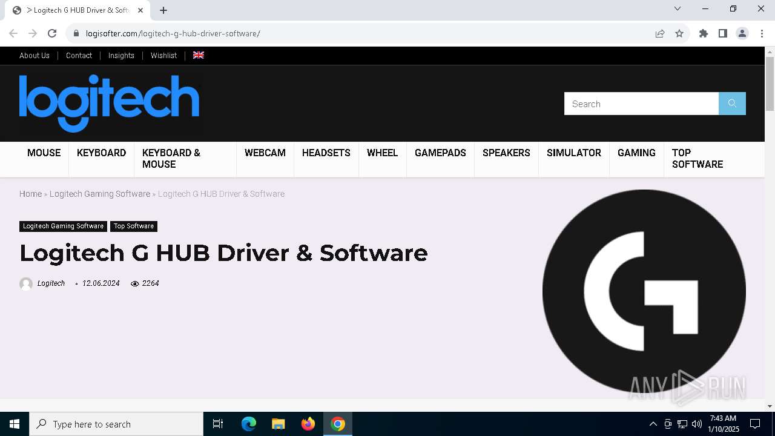Click the browser address bar URL
The image size is (775, 436).
pyautogui.click(x=173, y=33)
